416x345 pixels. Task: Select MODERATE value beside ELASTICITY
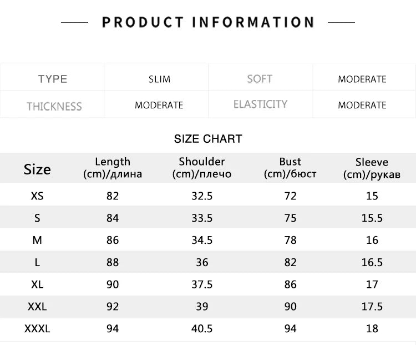click(x=362, y=105)
